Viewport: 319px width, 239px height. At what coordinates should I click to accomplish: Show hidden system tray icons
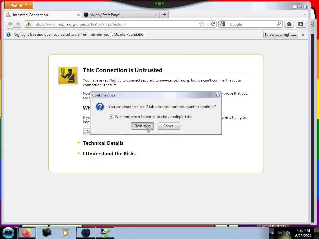[272, 233]
